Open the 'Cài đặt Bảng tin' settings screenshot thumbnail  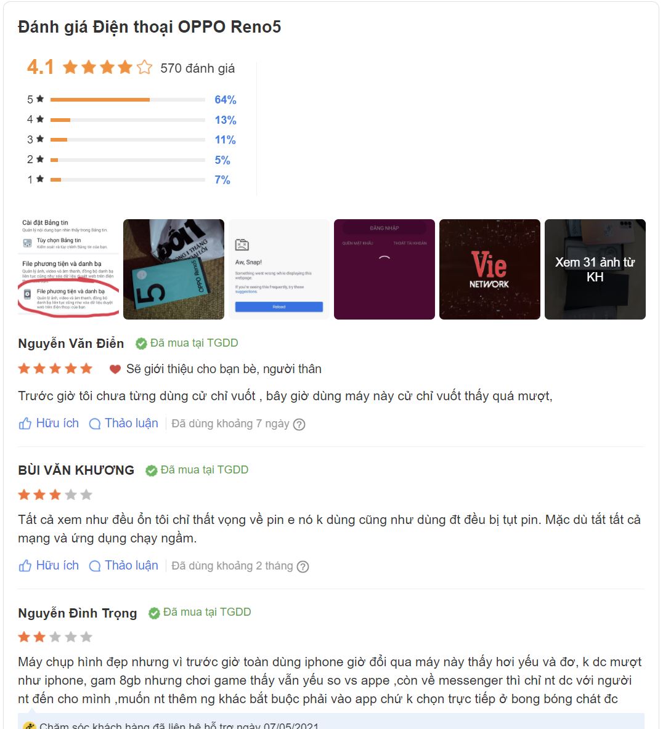coord(68,269)
